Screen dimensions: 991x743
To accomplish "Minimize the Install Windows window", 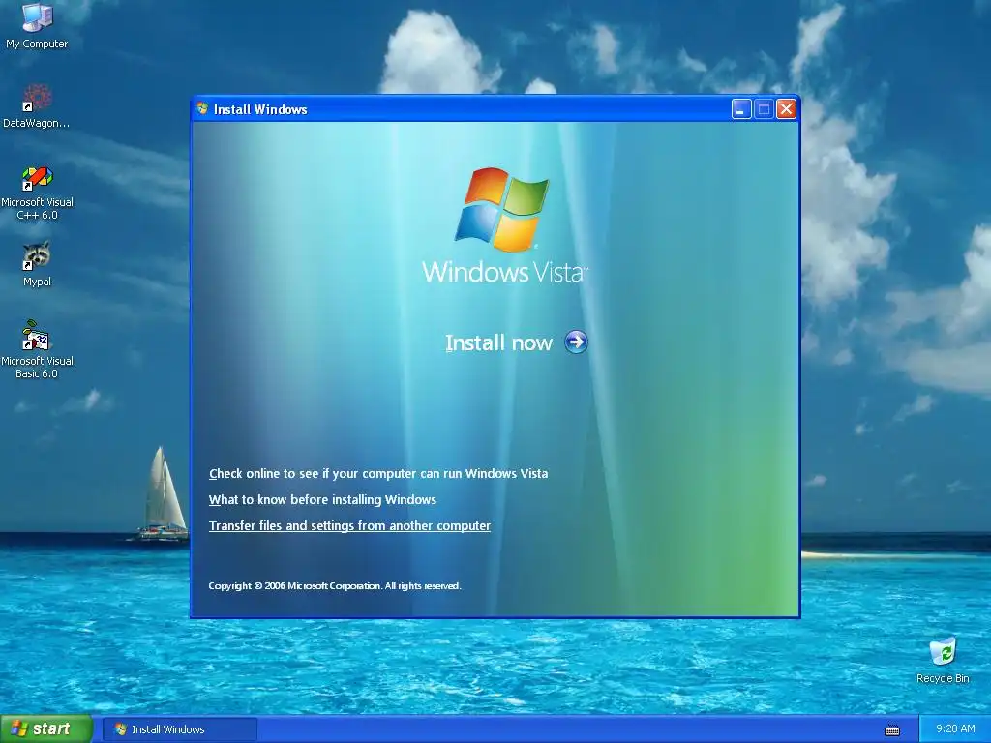I will pyautogui.click(x=740, y=109).
